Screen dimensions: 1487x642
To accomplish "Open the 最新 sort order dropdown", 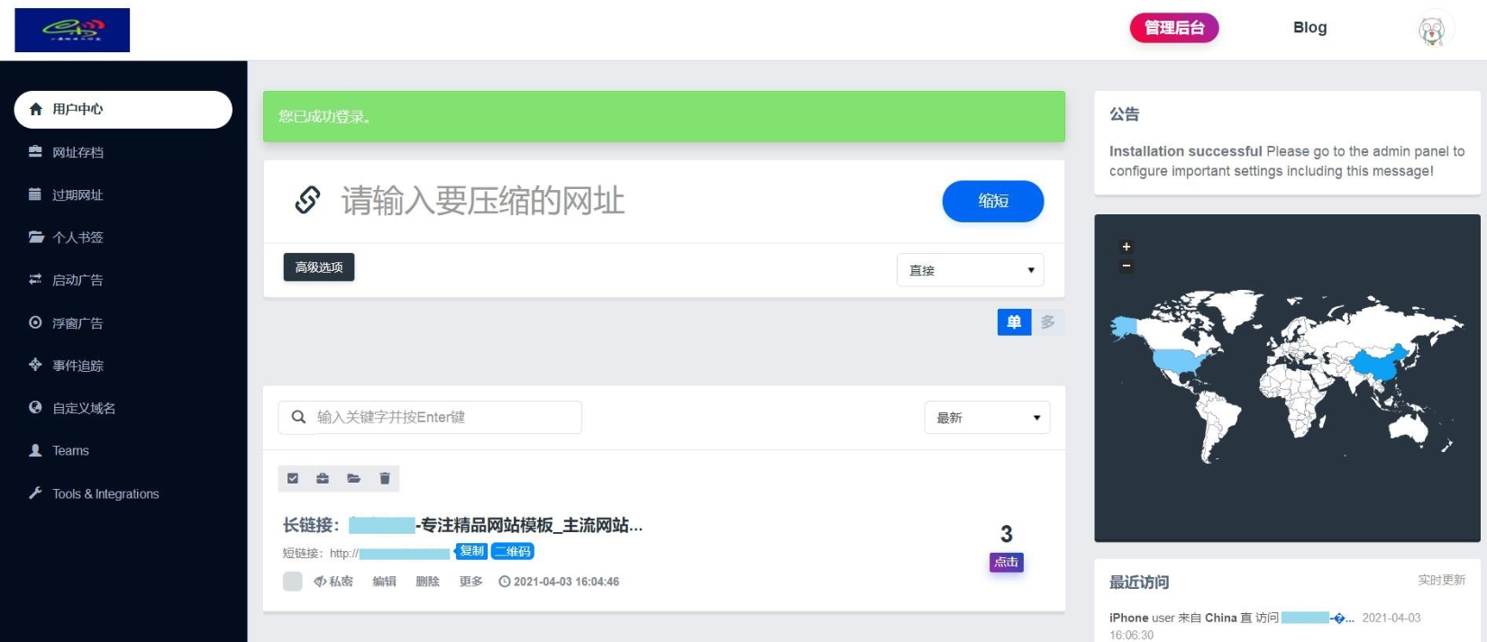I will 987,418.
